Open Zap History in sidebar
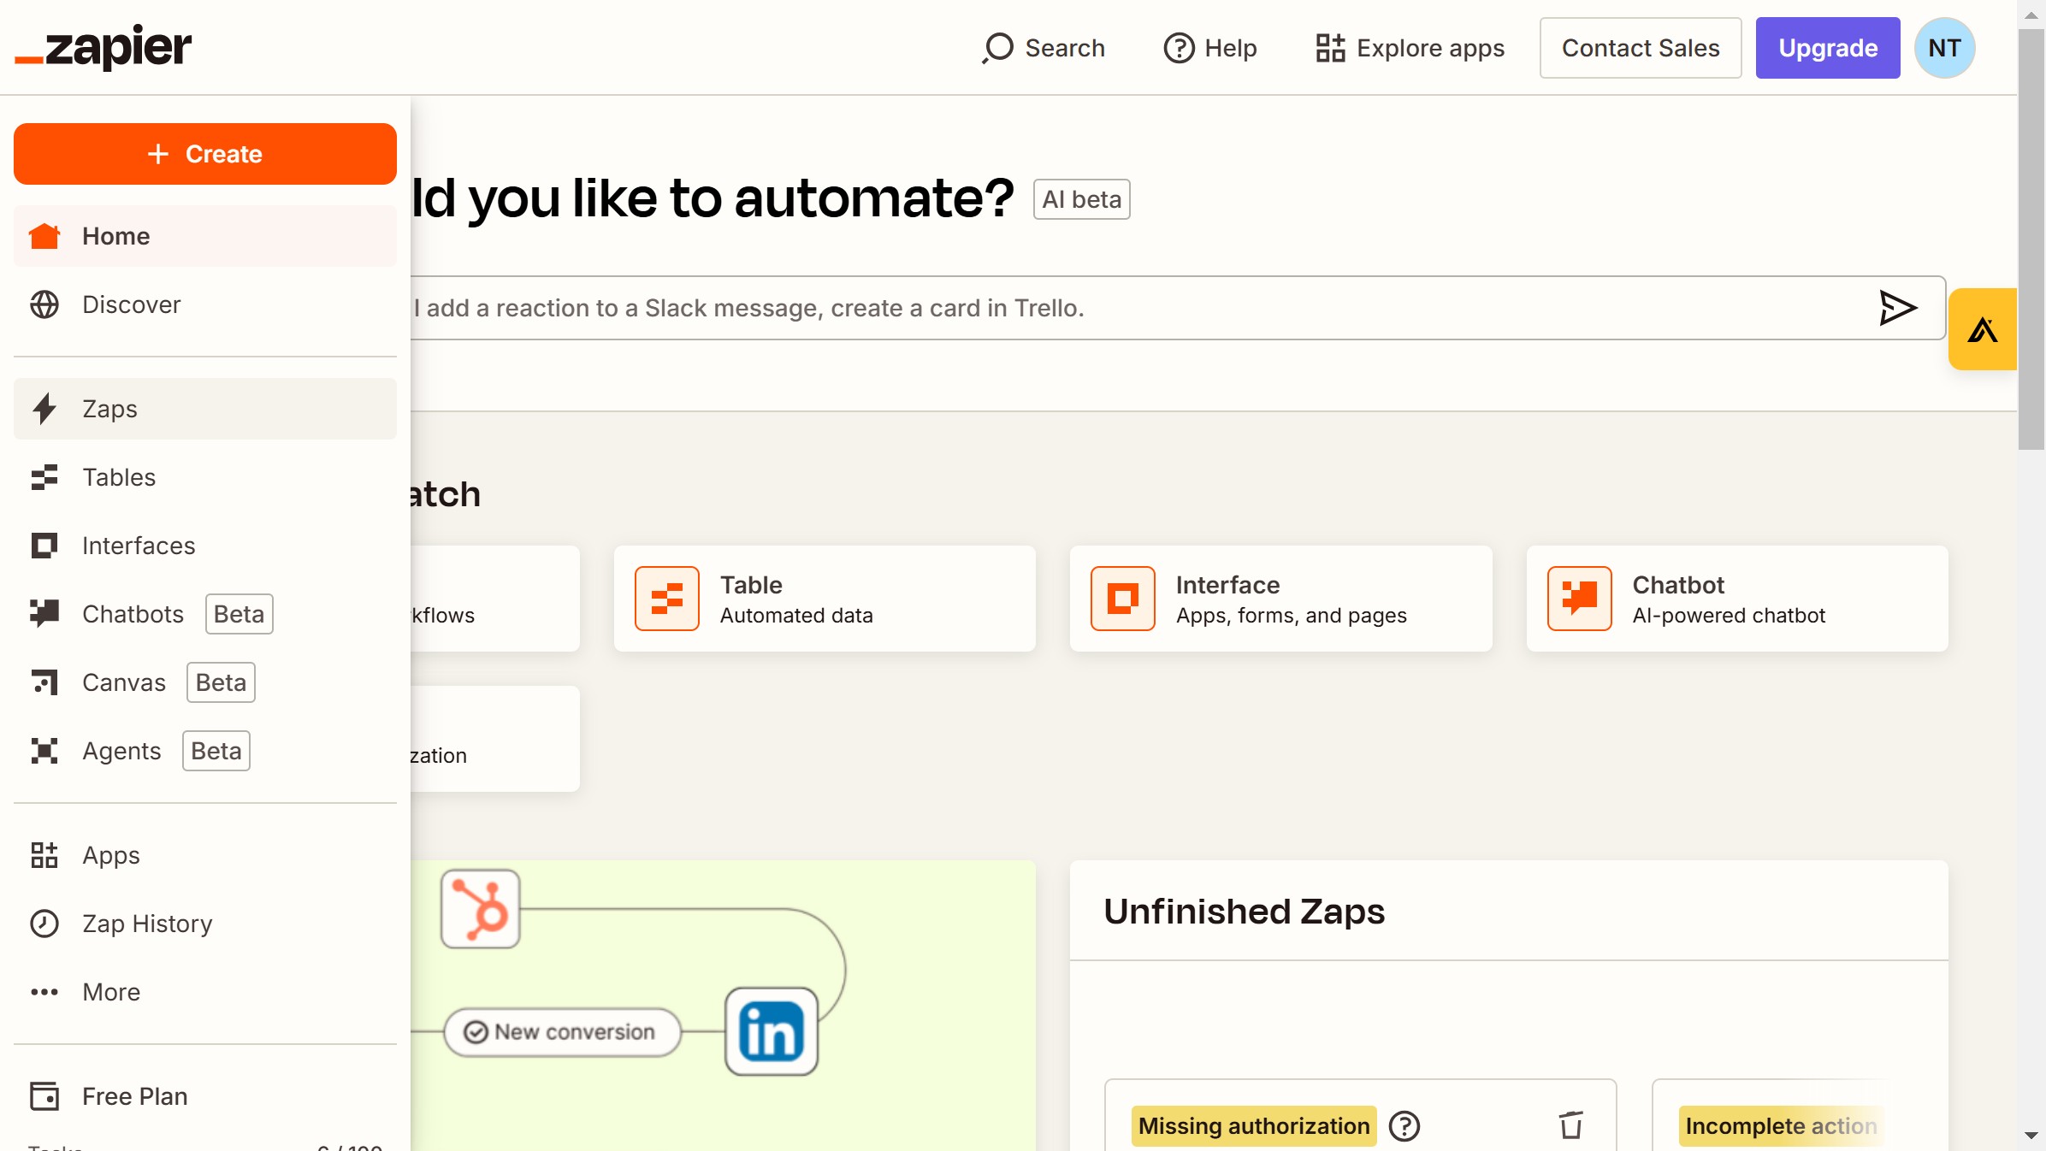Screen dimensions: 2046x1151 [x=147, y=924]
